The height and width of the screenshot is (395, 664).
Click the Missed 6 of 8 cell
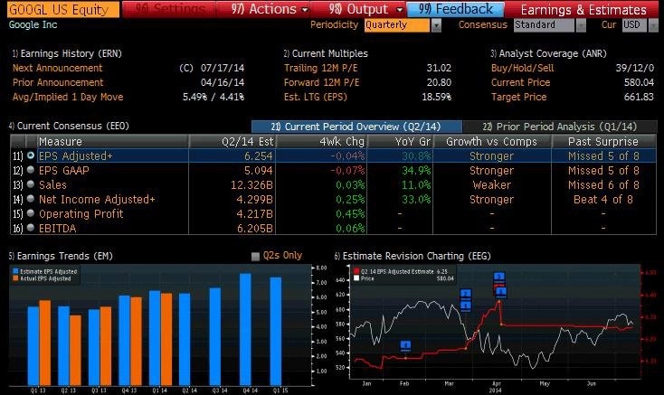603,184
